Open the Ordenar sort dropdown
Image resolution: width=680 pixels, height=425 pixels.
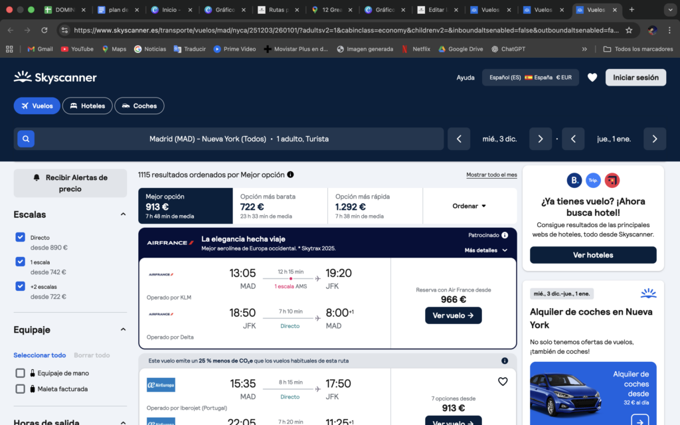coord(469,206)
